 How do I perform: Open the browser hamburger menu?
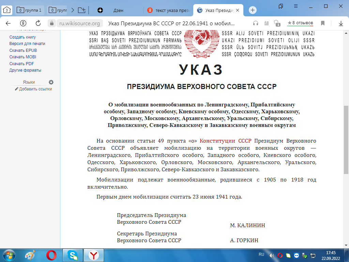295,6
